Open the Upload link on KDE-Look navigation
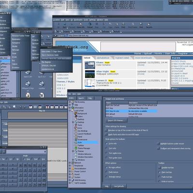The width and height of the screenshot is (193, 193). pyautogui.click(x=148, y=54)
